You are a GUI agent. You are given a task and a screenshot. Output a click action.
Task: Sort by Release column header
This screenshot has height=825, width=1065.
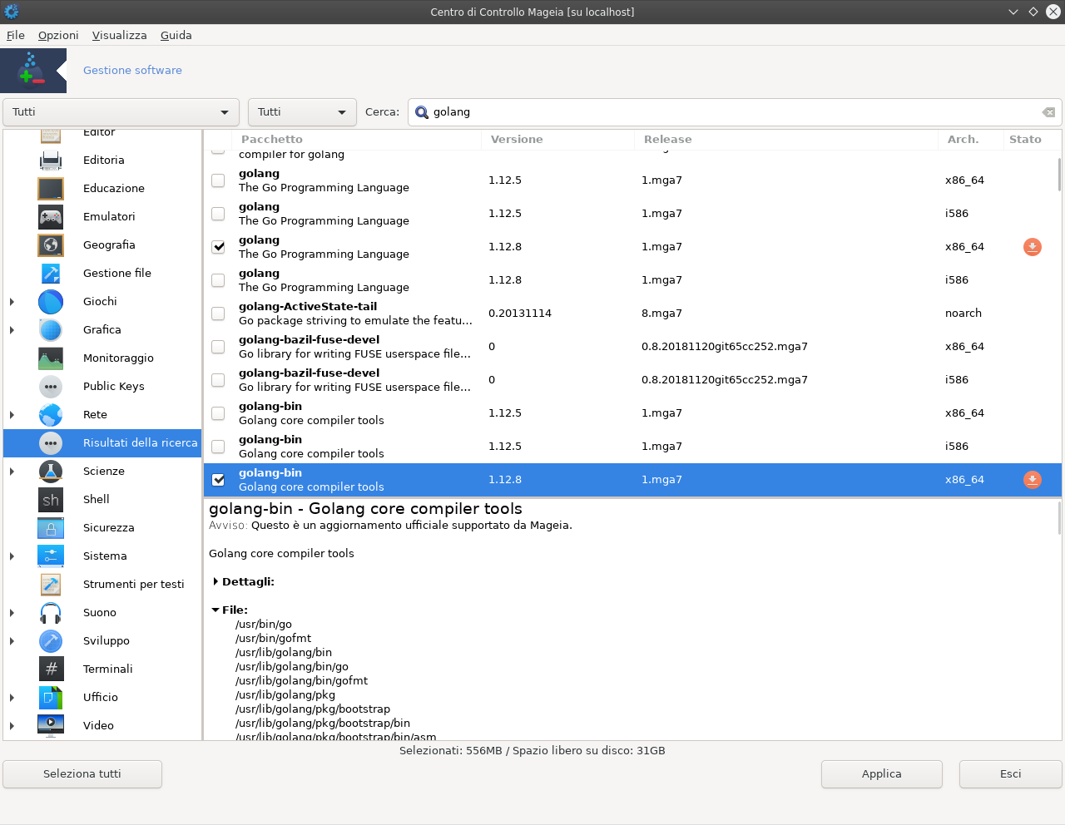(x=785, y=140)
